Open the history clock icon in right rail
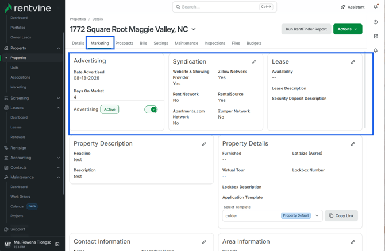The image size is (385, 251). click(x=375, y=22)
